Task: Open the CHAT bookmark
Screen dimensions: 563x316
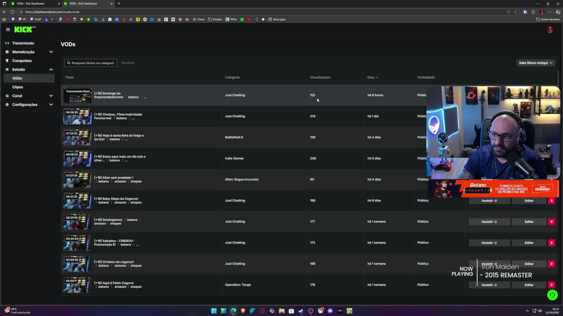Action: pos(36,19)
